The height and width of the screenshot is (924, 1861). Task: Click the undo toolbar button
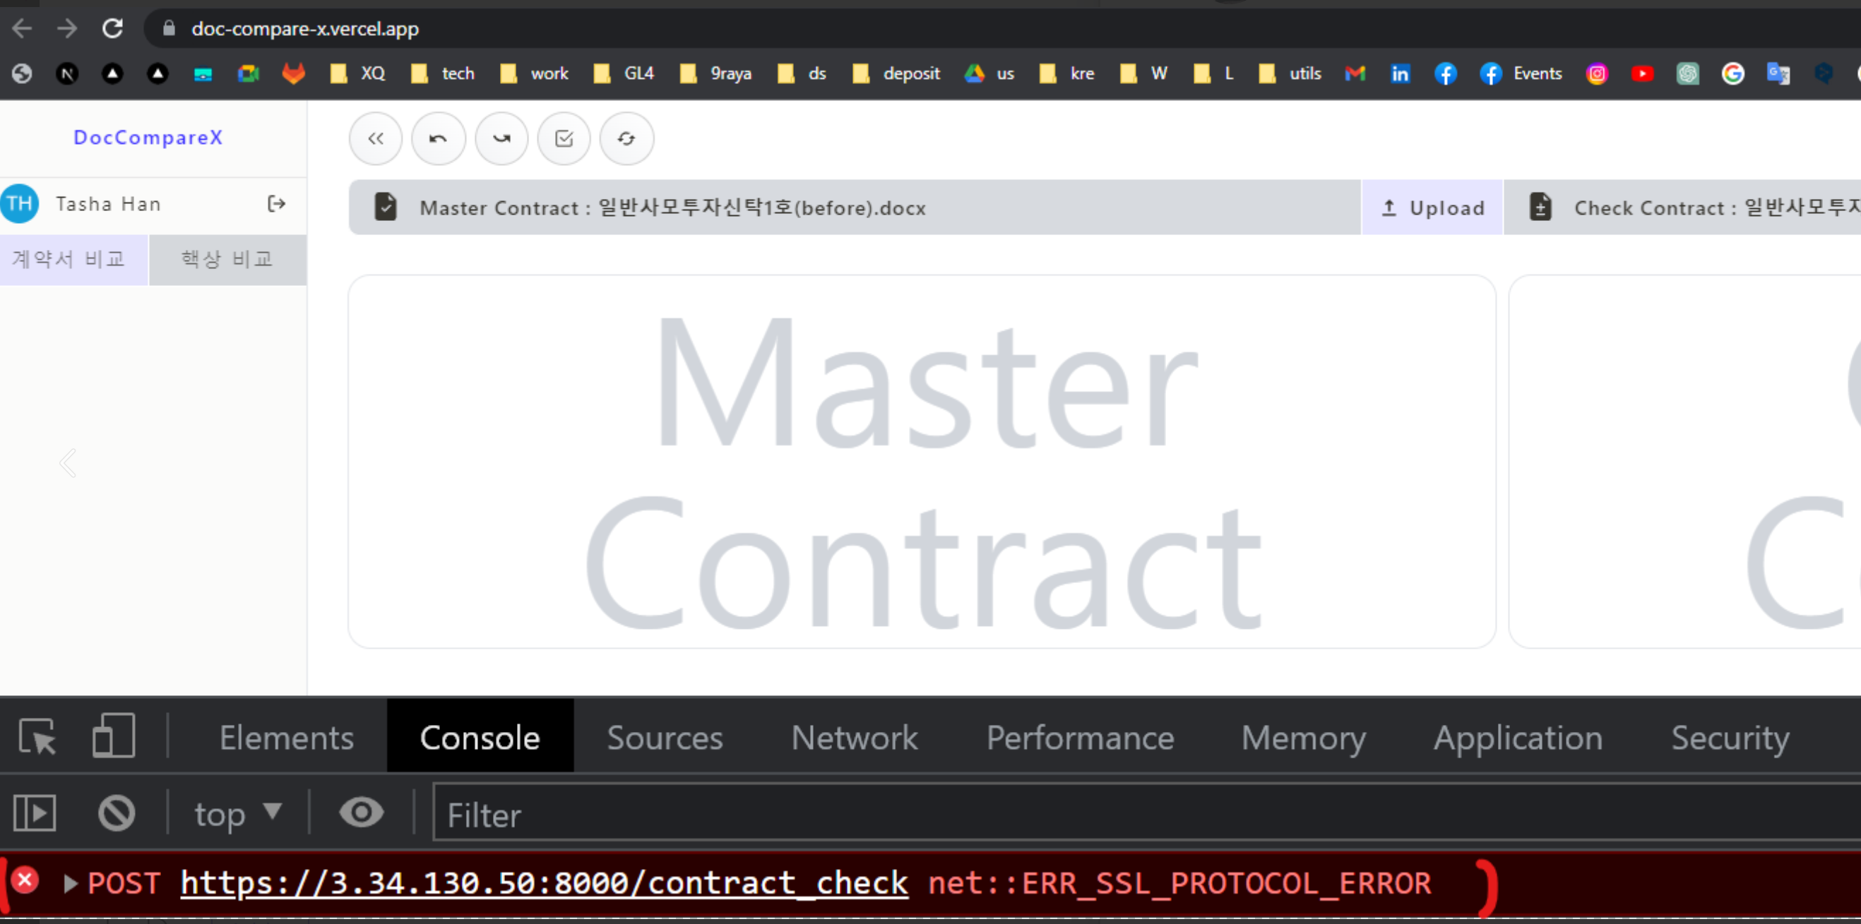439,138
